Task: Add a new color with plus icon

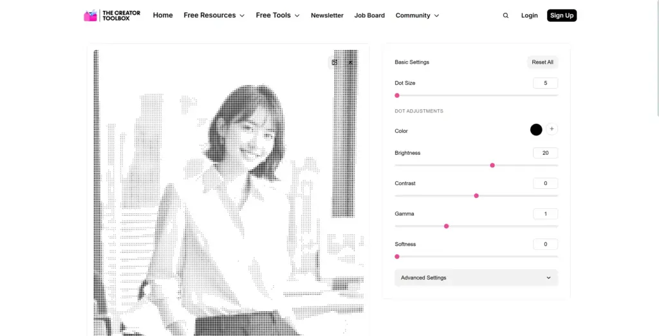Action: pos(552,129)
